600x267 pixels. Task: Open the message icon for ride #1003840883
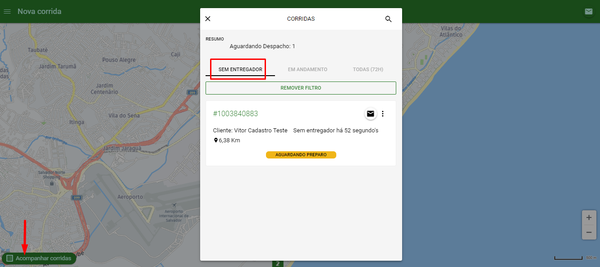pyautogui.click(x=371, y=114)
